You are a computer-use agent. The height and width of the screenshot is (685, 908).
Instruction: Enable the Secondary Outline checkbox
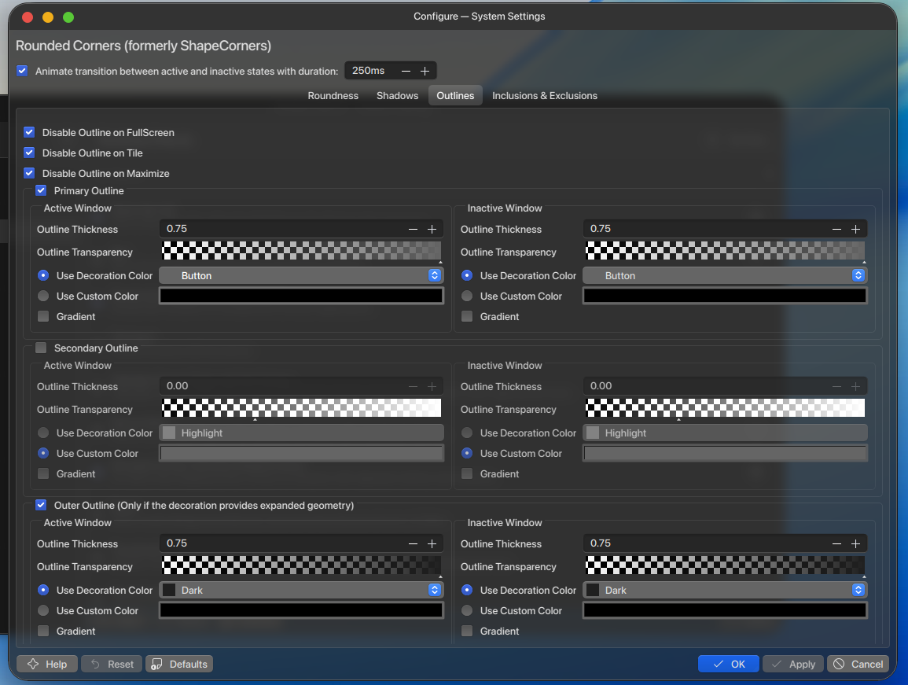pos(41,348)
